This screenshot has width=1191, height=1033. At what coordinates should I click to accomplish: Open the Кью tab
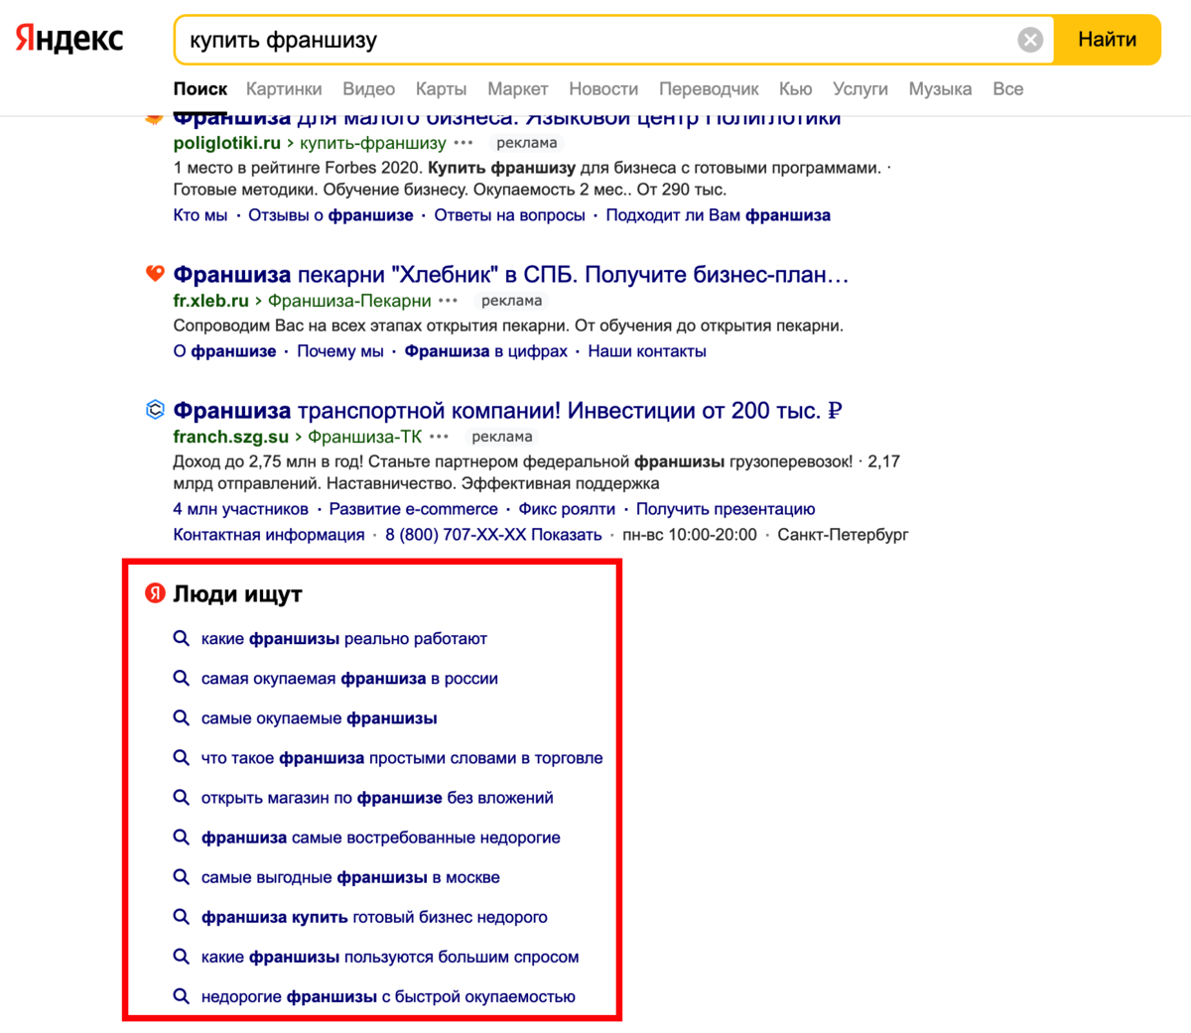point(795,89)
